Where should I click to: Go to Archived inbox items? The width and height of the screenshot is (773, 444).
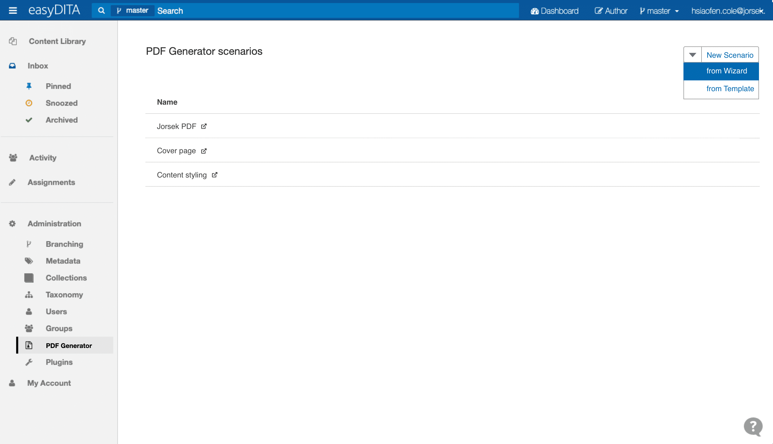click(61, 120)
